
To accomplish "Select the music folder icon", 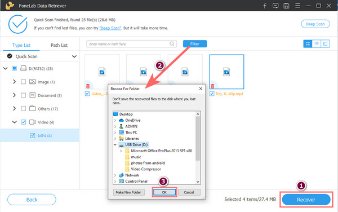I will point(127,157).
